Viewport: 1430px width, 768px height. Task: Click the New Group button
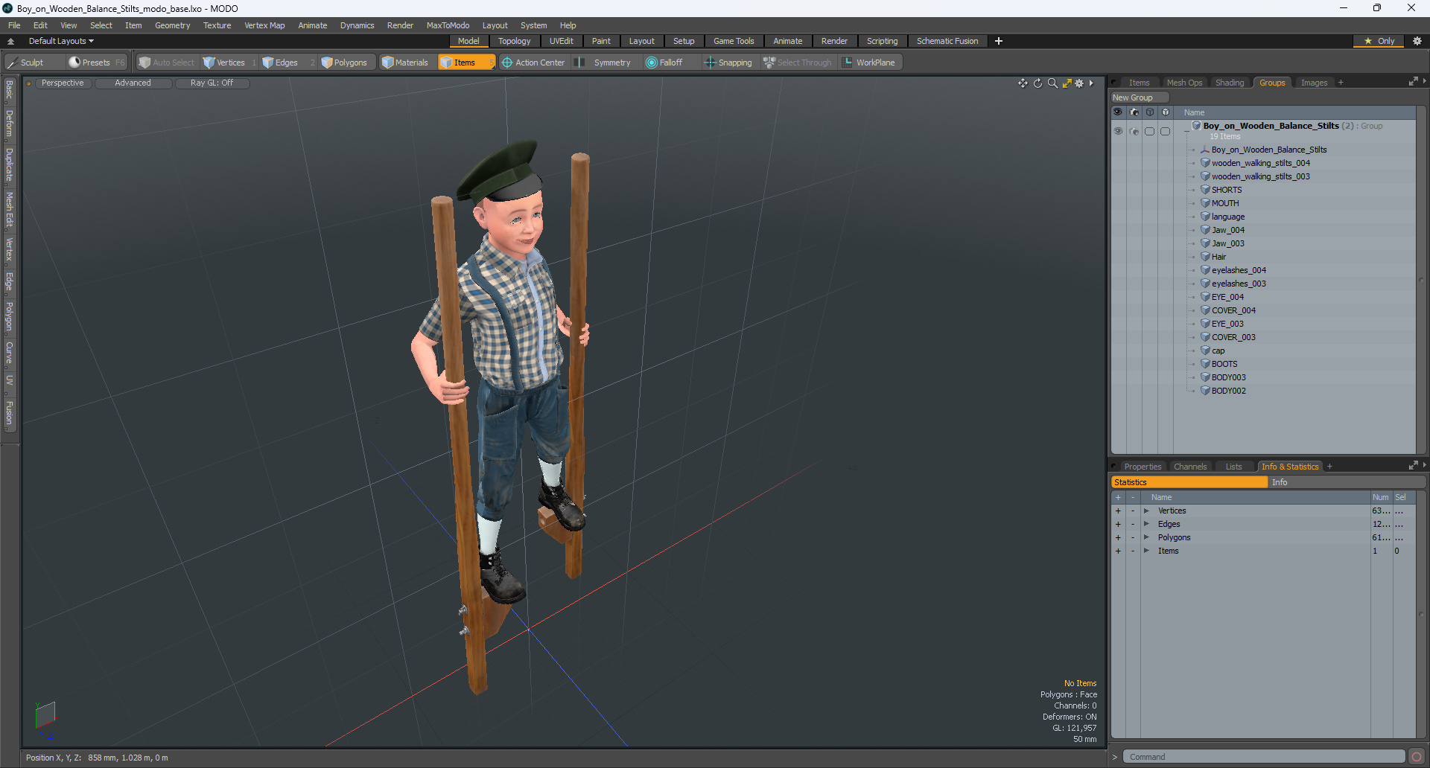[1140, 97]
